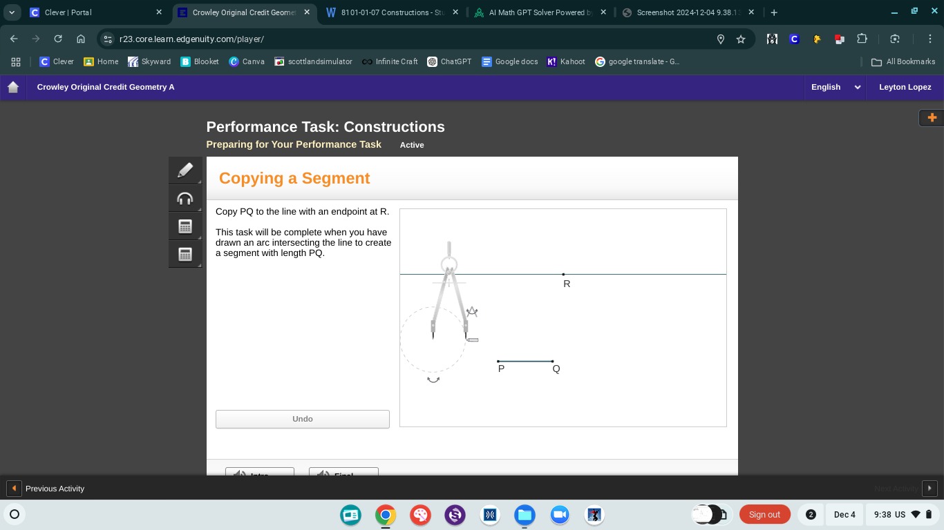Reload the current page
This screenshot has height=530, width=944.
click(58, 39)
